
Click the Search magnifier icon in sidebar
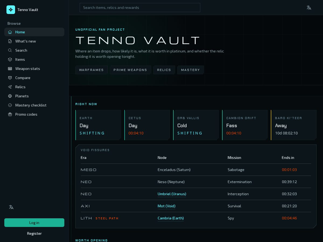pos(10,50)
